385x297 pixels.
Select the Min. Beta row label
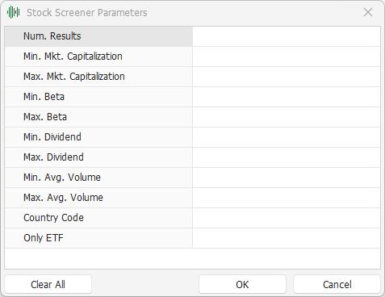point(44,97)
